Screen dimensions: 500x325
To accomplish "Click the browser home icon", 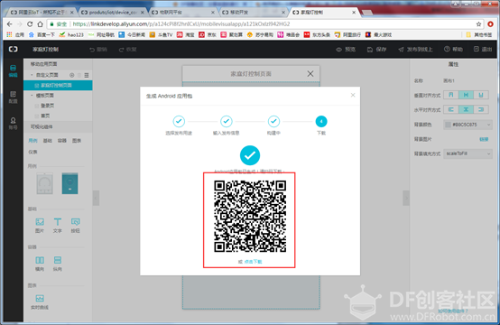I will click(x=40, y=24).
